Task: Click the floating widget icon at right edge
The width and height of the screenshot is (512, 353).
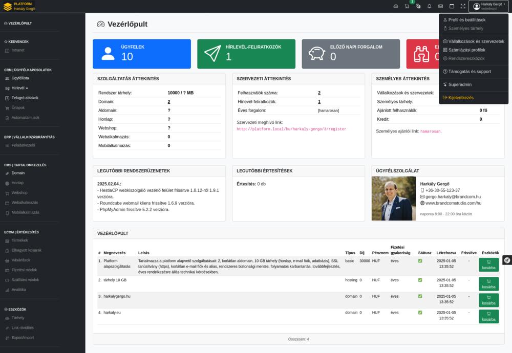Action: pos(507,259)
